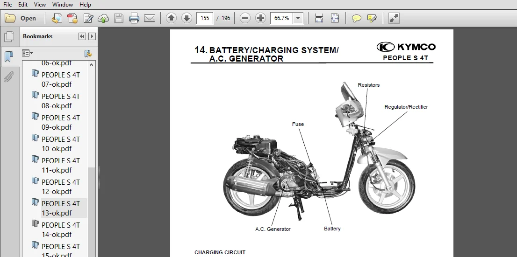This screenshot has width=517, height=257.
Task: Click the CHARGING CIRCUIT heading
Action: click(220, 252)
